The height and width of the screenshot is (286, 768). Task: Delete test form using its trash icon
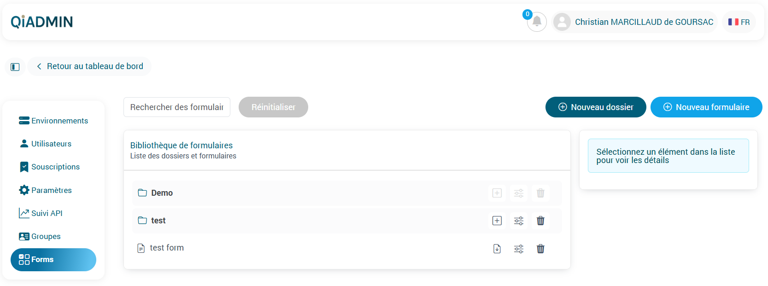click(x=540, y=248)
